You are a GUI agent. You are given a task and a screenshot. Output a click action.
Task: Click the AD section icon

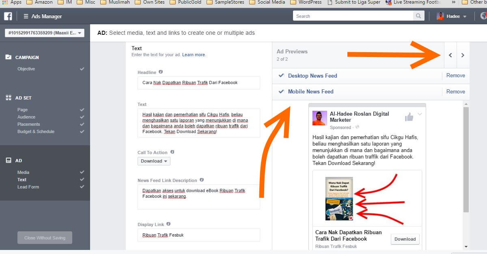pos(9,161)
